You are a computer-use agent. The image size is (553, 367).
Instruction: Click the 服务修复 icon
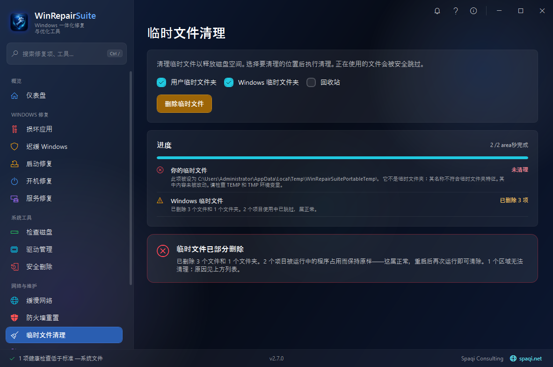(15, 198)
